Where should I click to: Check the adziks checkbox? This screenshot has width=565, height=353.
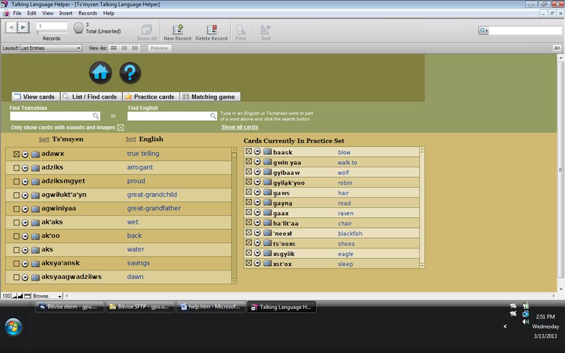pos(16,168)
